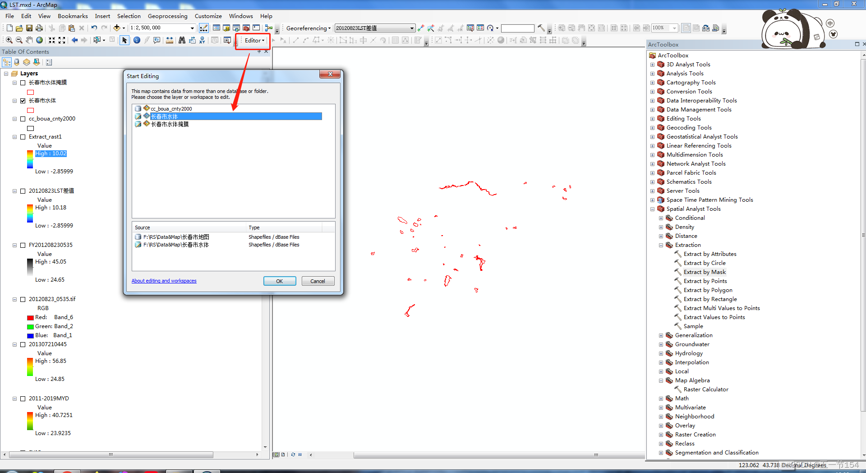
Task: Collapse the Spatial Analyst Tools toolbox
Action: tap(652, 209)
